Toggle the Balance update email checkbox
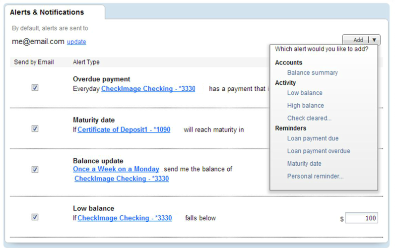Screen dimensions: 395x248 point(35,170)
